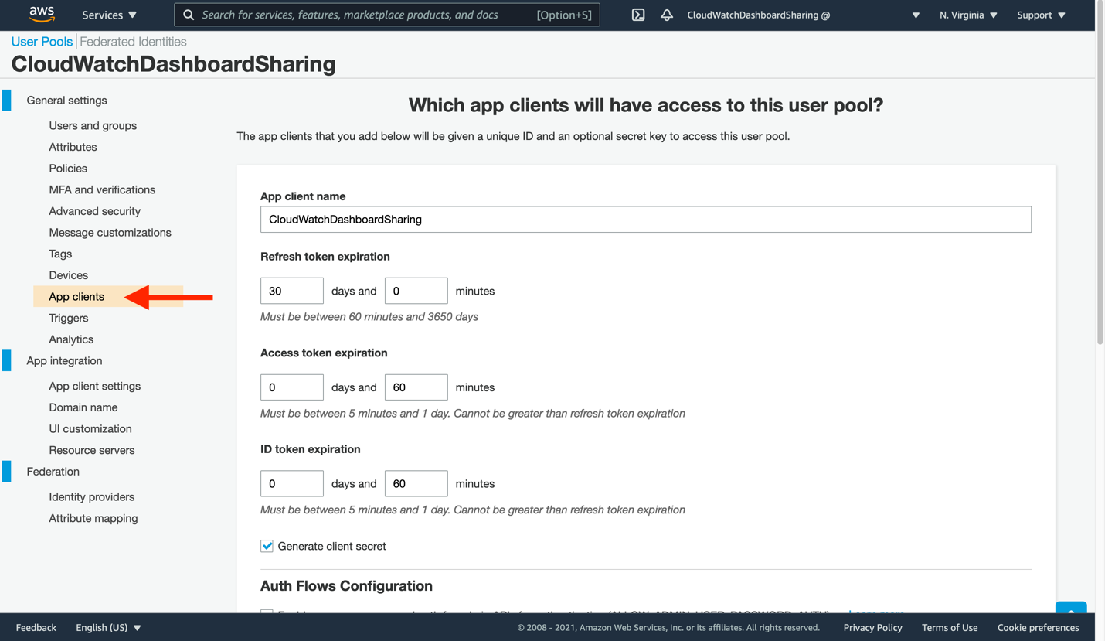Image resolution: width=1105 pixels, height=641 pixels.
Task: Open Domain name under App integration
Action: click(x=83, y=407)
